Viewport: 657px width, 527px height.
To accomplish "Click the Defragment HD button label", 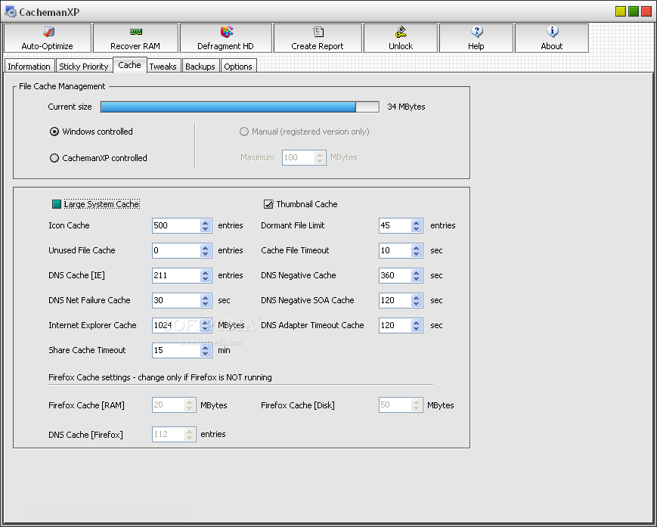I will [225, 46].
